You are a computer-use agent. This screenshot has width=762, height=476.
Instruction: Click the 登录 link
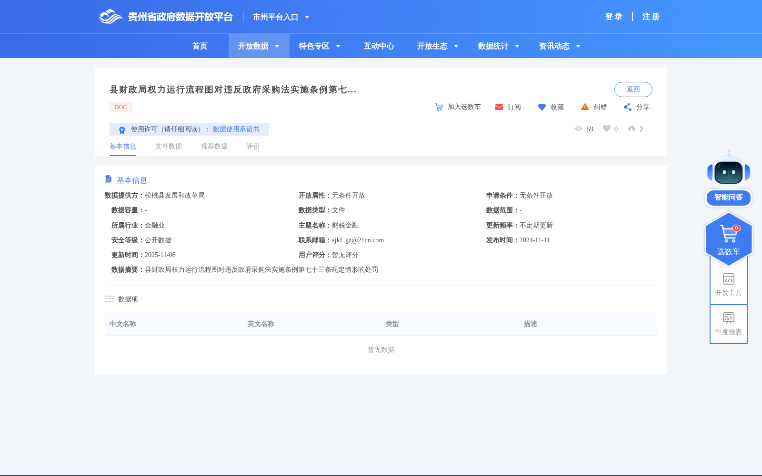click(614, 17)
